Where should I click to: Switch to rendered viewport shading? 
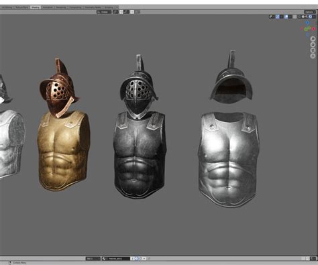[x=311, y=17]
